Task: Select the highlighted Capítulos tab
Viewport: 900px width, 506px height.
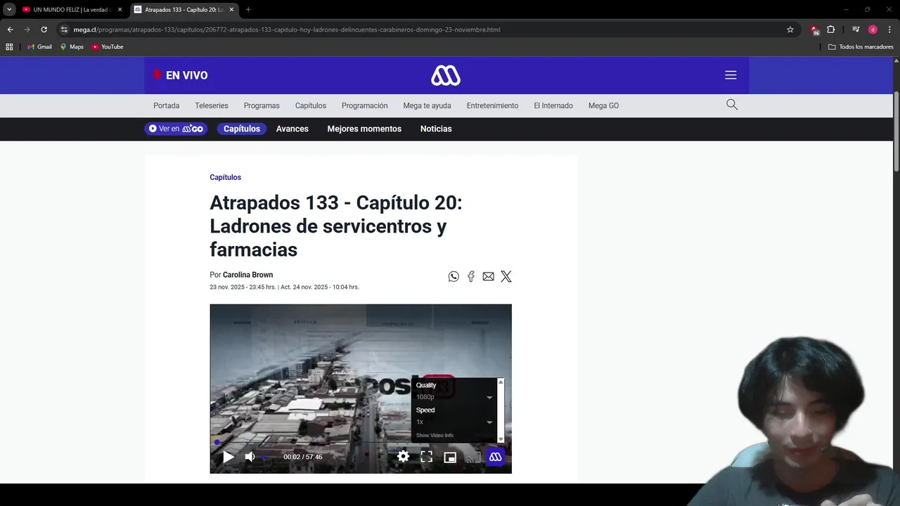Action: [x=242, y=129]
